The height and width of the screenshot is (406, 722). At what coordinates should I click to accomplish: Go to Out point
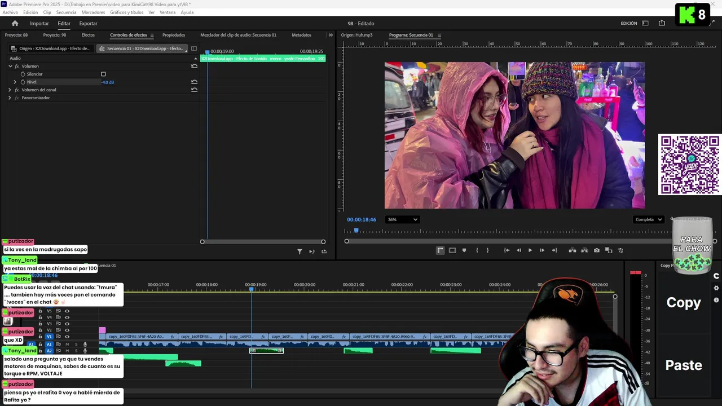click(554, 250)
